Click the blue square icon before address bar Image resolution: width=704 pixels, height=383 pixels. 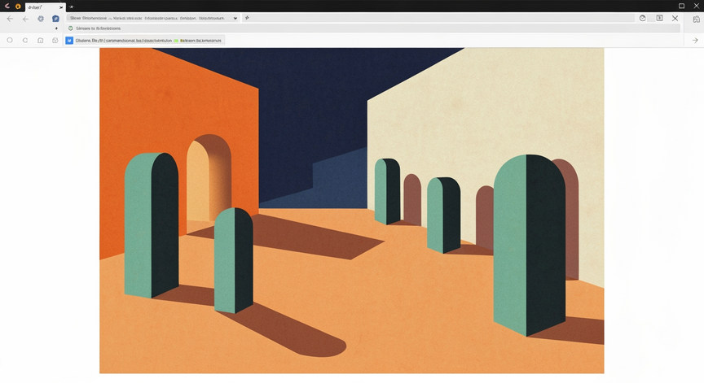[55, 19]
